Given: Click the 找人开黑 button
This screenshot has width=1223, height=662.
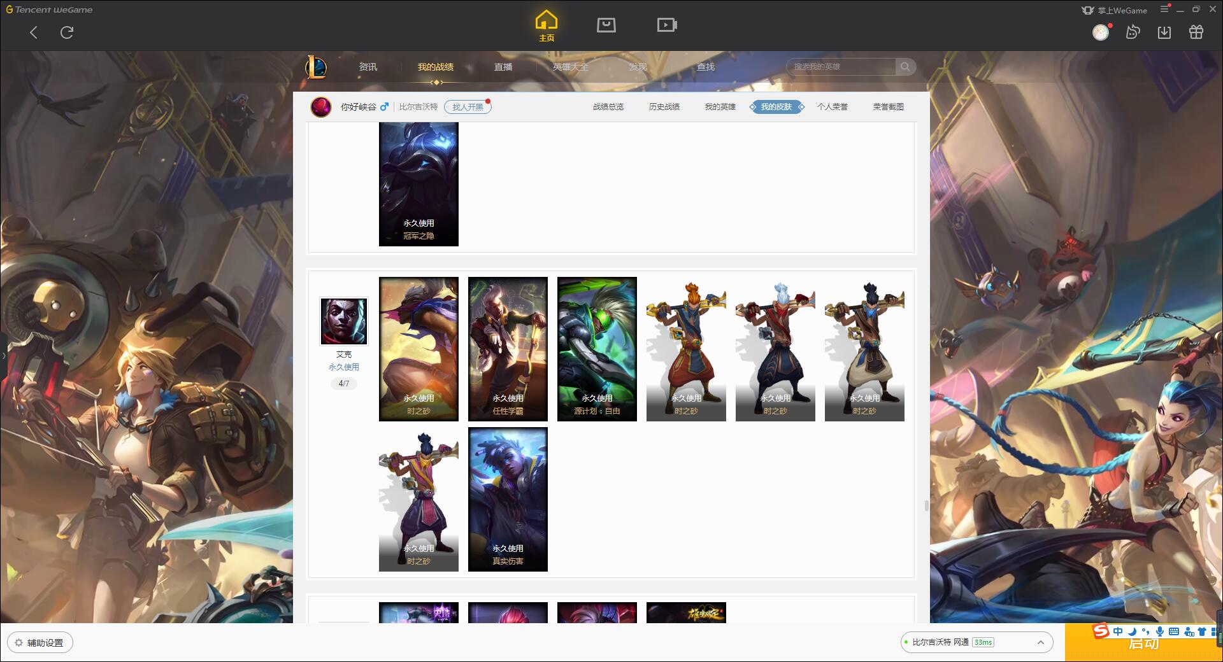Looking at the screenshot, I should [468, 107].
